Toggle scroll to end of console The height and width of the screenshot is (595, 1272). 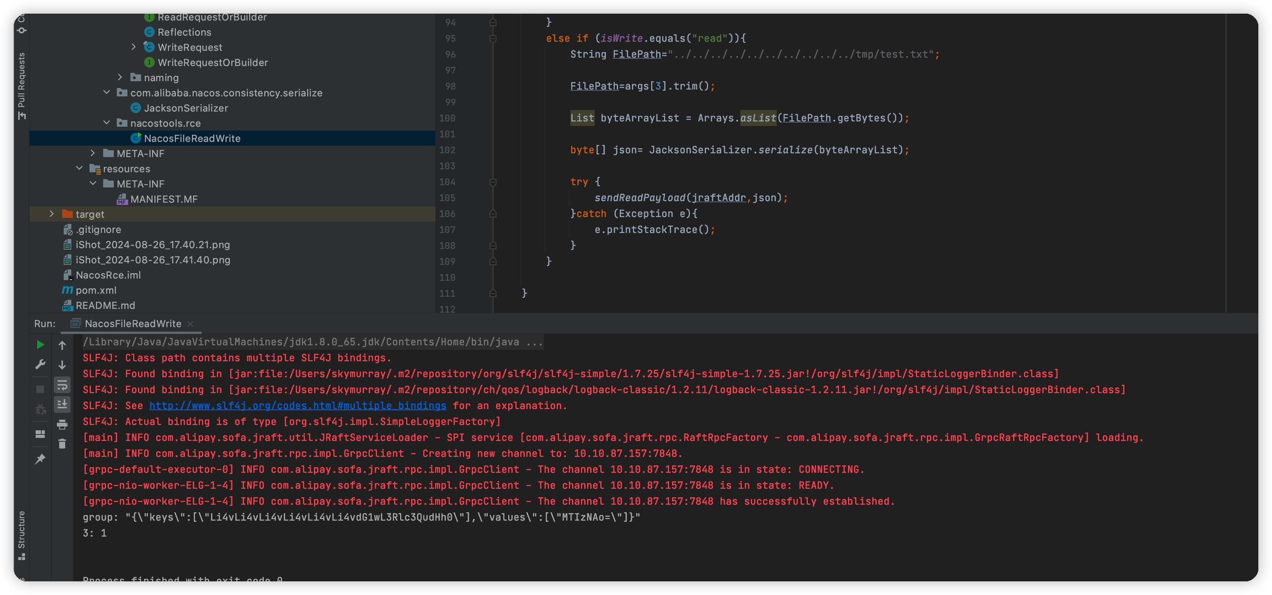(62, 404)
